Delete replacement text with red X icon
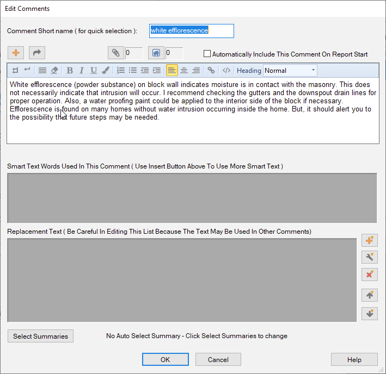Screen dimensions: 386x374 click(370, 275)
